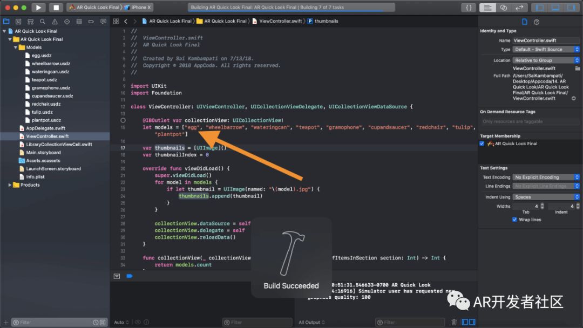Select AppDelegate.swift in the navigator
Image resolution: width=583 pixels, height=328 pixels.
[x=45, y=128]
